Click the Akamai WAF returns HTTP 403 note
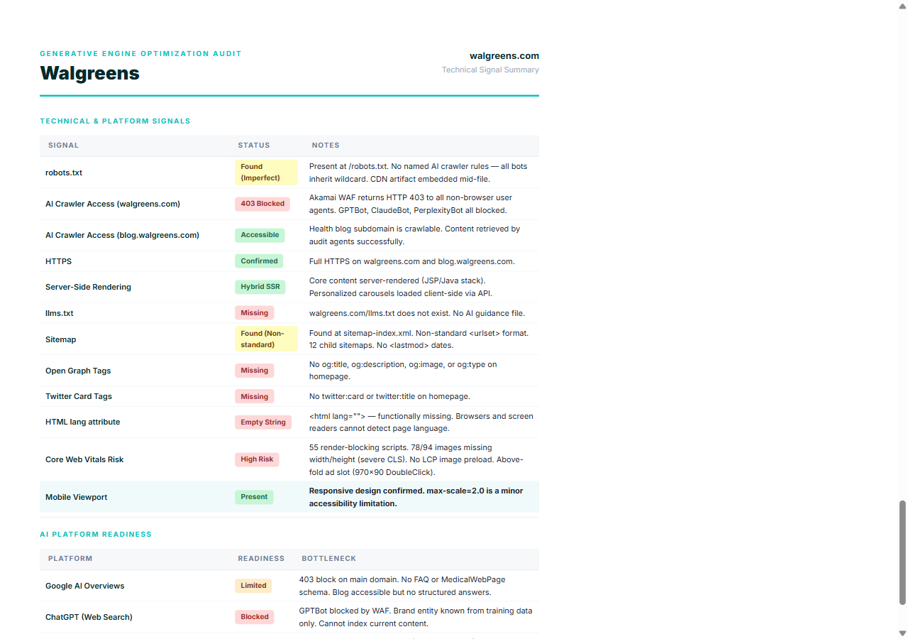 click(411, 204)
